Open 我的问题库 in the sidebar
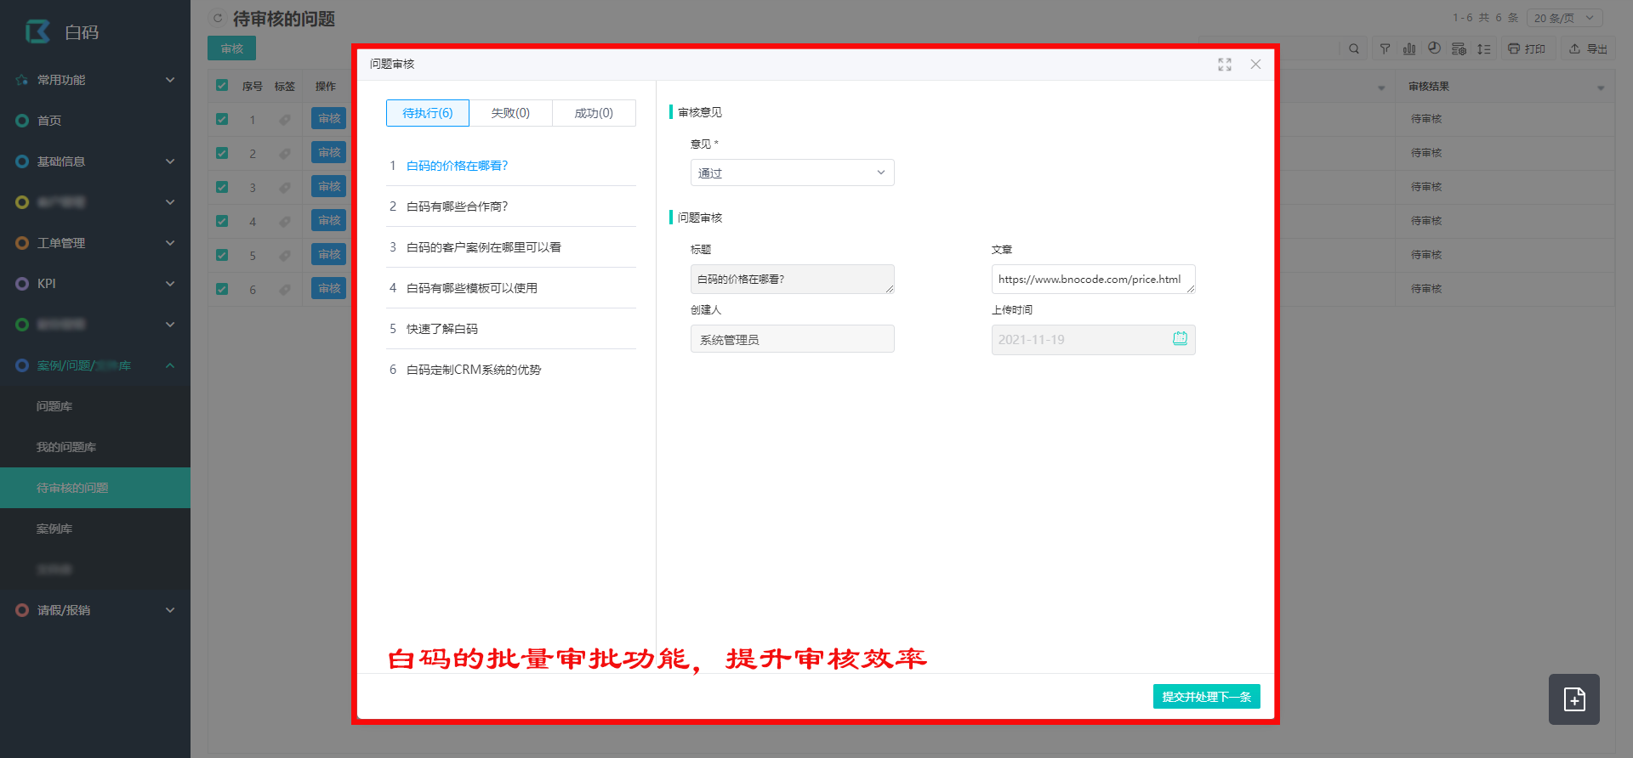 pos(95,447)
